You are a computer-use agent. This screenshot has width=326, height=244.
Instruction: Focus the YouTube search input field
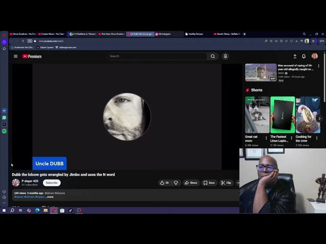(x=157, y=56)
